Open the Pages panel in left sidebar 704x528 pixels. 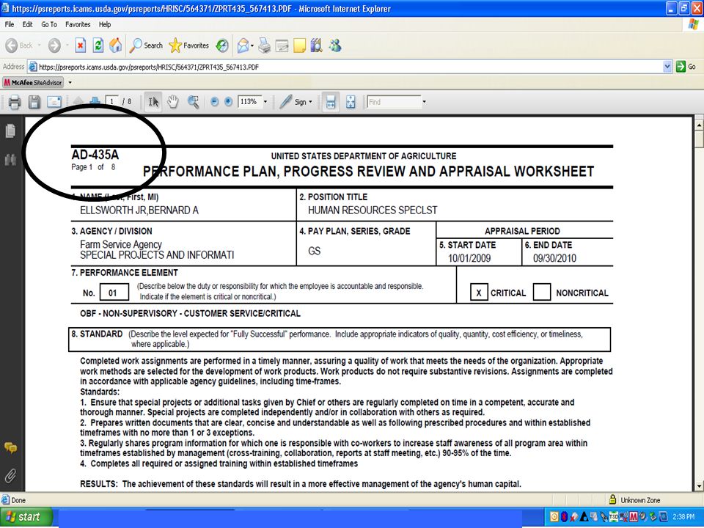pyautogui.click(x=10, y=131)
